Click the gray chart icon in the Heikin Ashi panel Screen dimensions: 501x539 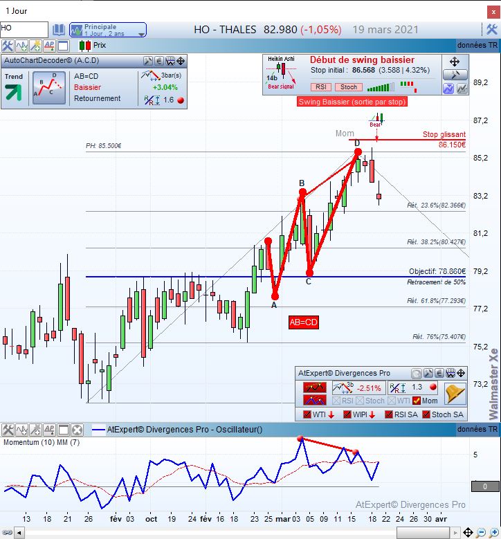click(462, 89)
